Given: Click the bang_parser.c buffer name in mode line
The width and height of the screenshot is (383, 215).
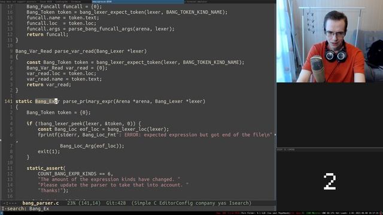Looking at the screenshot, I should [x=41, y=203].
